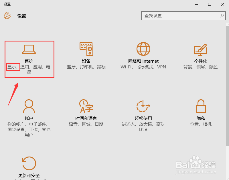Open the System laptop icon
The image size is (229, 180).
click(29, 49)
